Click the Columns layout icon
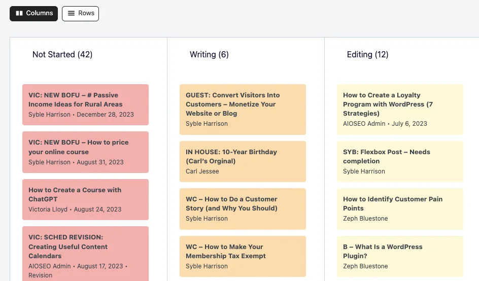The width and height of the screenshot is (479, 281). click(19, 13)
